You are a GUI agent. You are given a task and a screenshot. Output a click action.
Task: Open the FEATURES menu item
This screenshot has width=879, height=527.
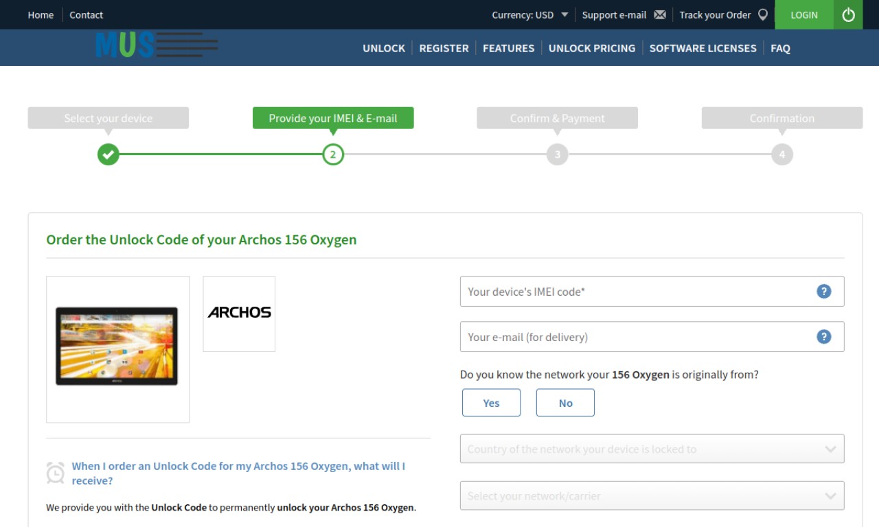[508, 48]
